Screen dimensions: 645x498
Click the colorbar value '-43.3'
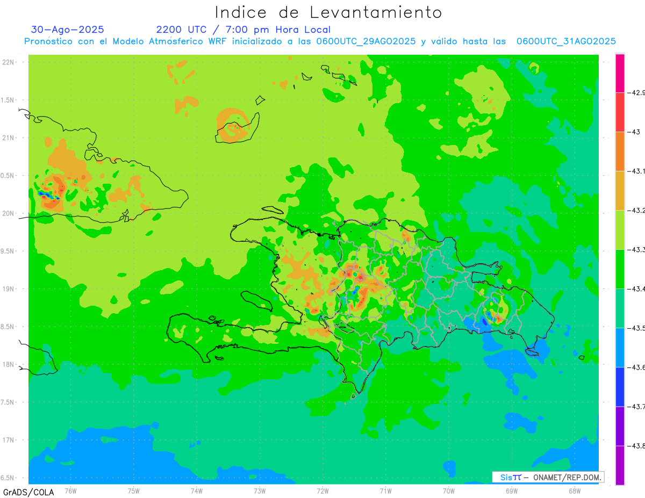[637, 250]
